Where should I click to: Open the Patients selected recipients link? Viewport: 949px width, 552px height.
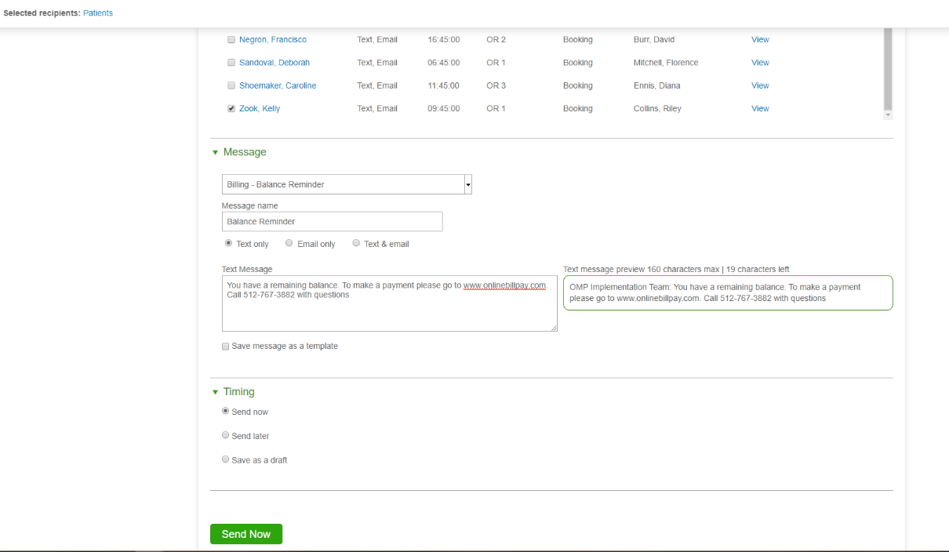(x=98, y=13)
